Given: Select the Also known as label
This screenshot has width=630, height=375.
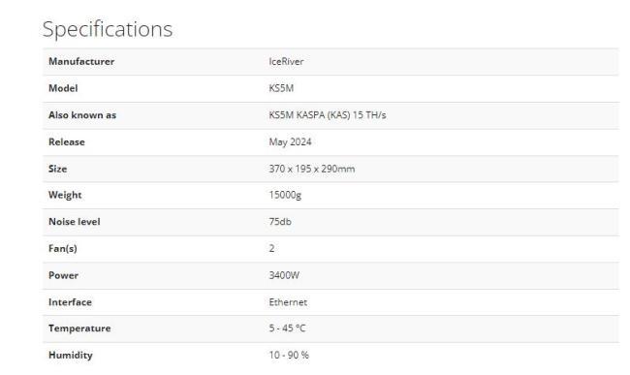Looking at the screenshot, I should pyautogui.click(x=82, y=115).
